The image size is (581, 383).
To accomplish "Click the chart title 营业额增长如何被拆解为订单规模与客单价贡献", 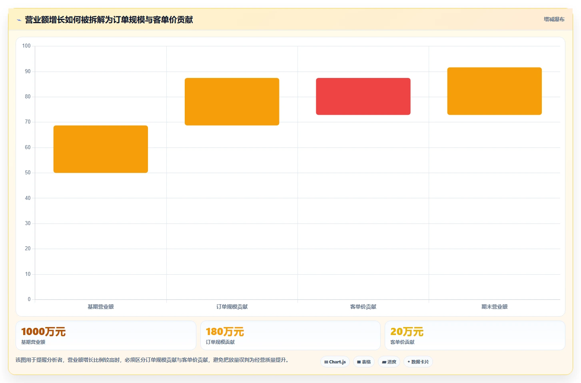I will click(109, 20).
